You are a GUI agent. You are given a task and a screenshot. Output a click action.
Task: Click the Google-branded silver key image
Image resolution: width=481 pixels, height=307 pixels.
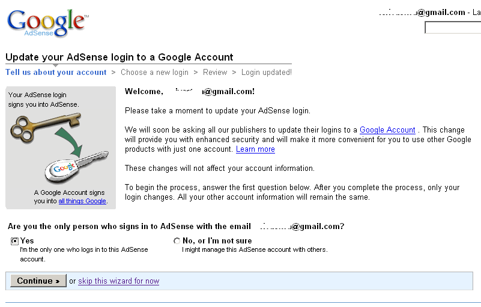[x=77, y=167]
